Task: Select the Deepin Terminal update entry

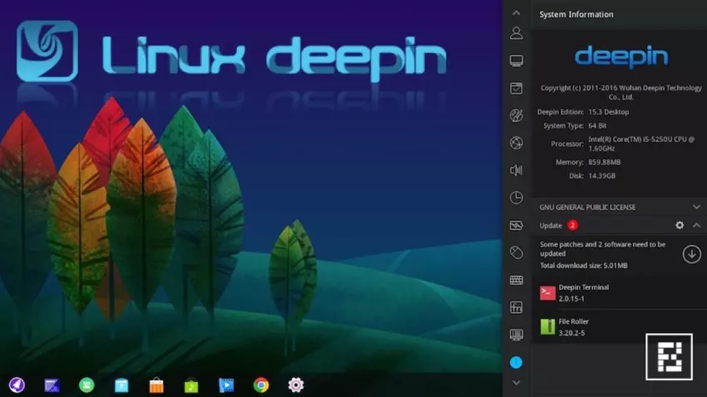Action: [x=582, y=292]
